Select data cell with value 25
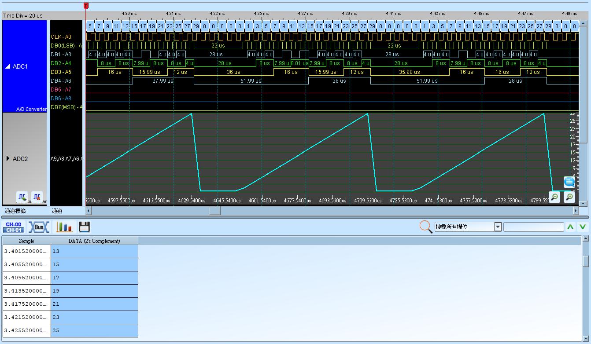591x344 pixels. 94,330
